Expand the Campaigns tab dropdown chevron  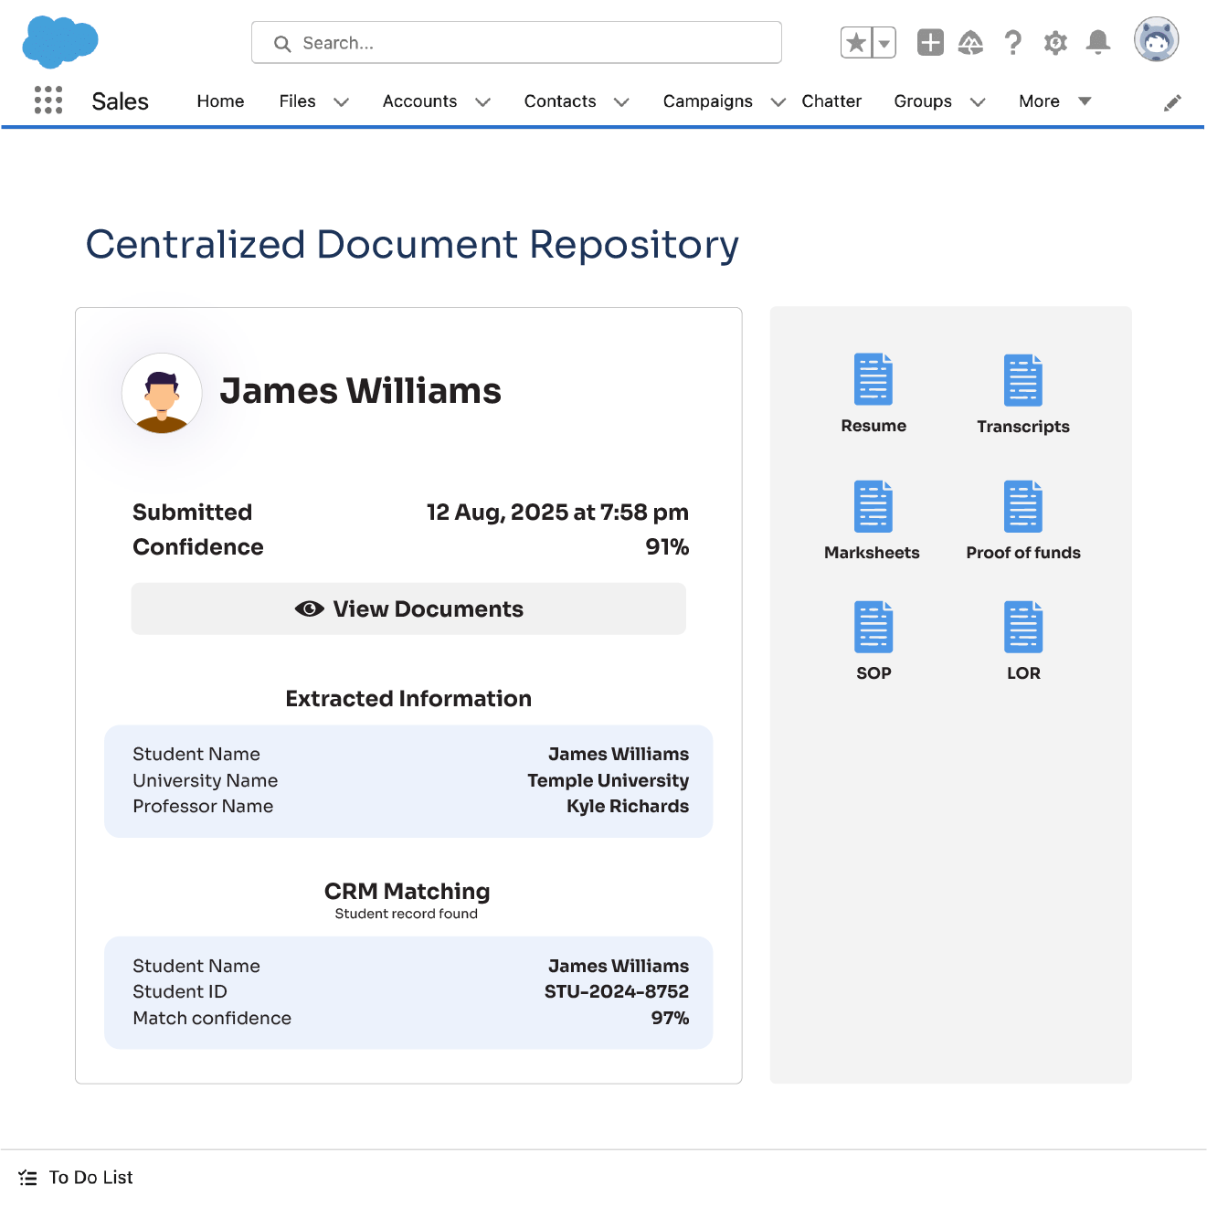[x=778, y=102]
